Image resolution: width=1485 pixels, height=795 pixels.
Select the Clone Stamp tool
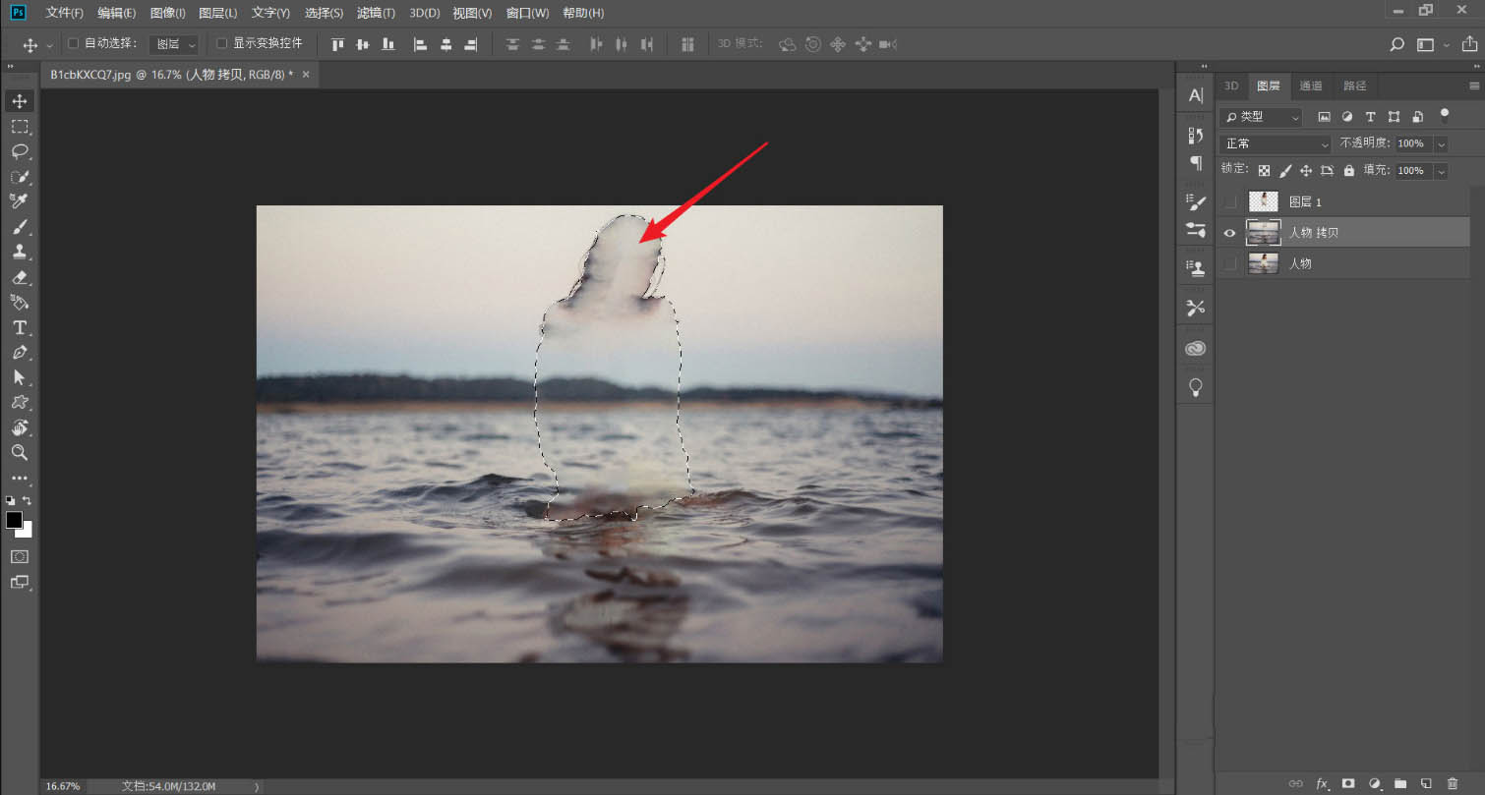pos(20,252)
